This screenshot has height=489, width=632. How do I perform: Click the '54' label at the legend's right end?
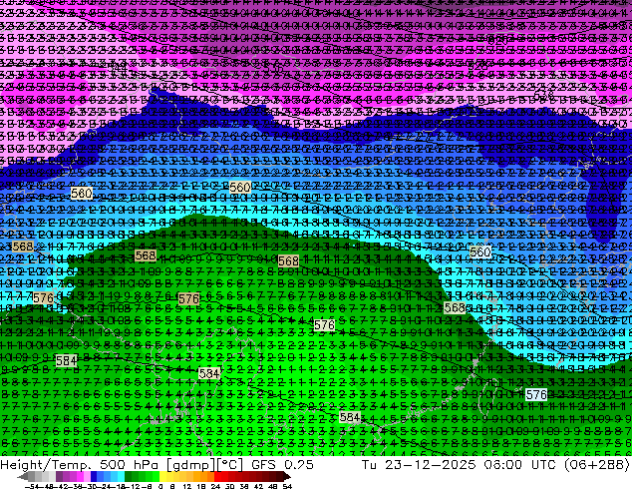(x=287, y=486)
